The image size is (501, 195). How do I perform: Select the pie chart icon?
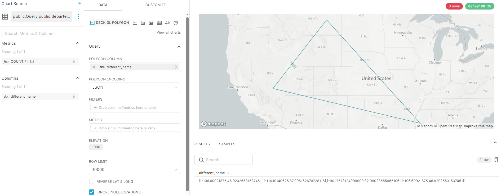click(176, 23)
